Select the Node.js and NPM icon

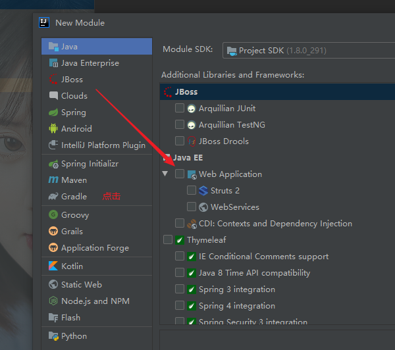[x=53, y=301]
